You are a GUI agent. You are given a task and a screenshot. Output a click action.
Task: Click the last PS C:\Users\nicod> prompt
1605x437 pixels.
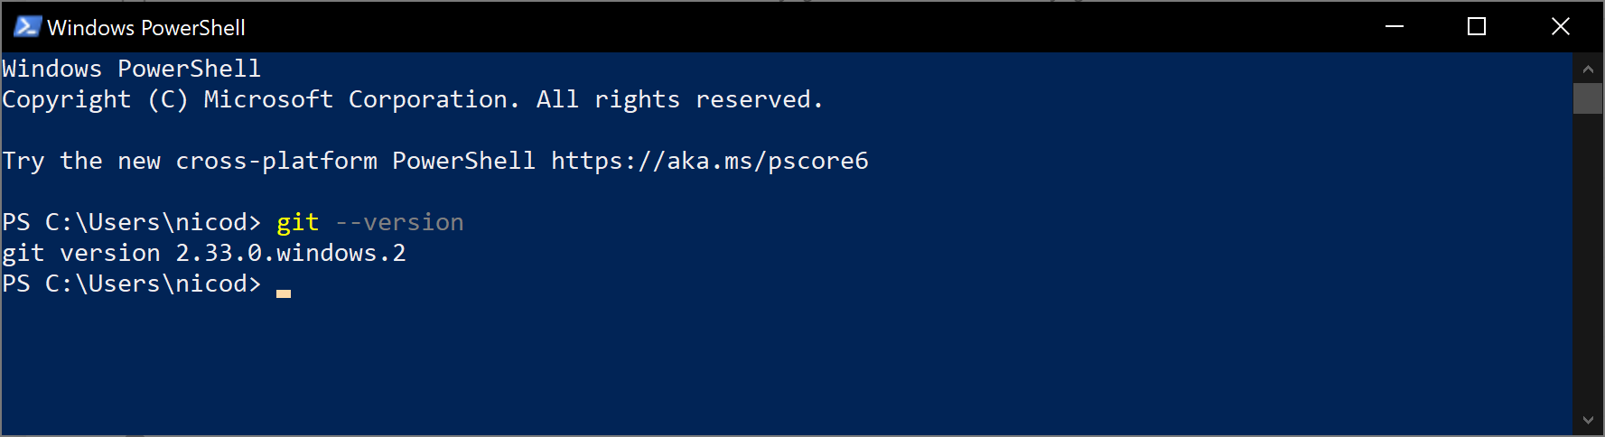click(x=132, y=284)
